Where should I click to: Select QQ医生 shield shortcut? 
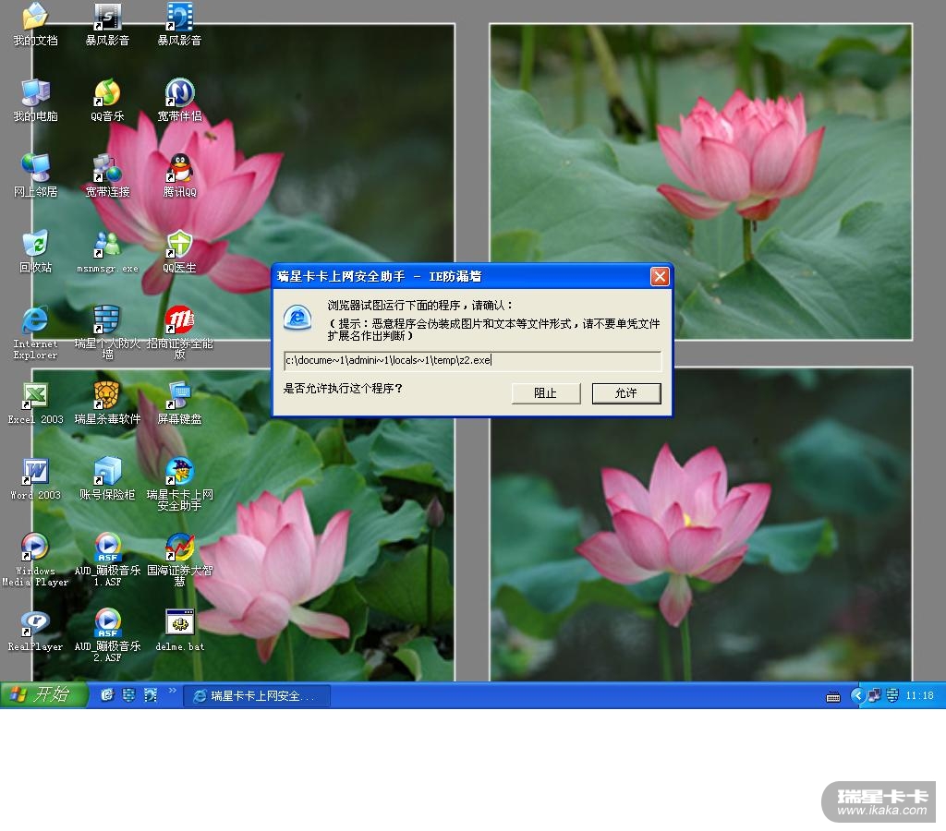pos(180,251)
